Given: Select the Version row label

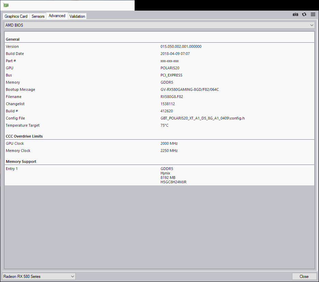Looking at the screenshot, I should tap(12, 46).
